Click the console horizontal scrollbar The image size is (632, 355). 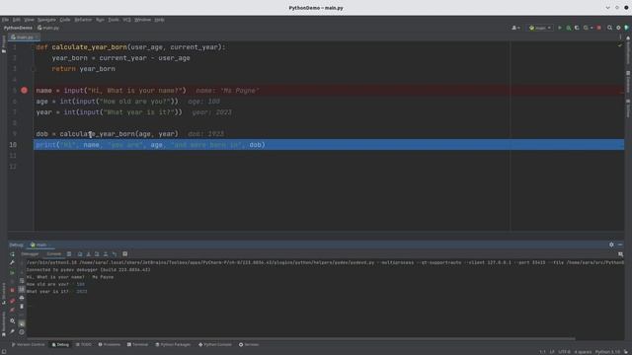300,338
